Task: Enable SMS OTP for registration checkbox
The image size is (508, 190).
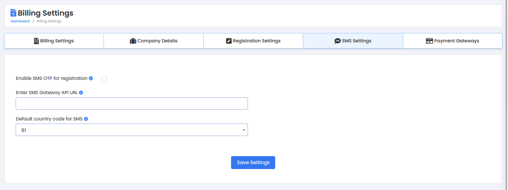Action: point(104,79)
